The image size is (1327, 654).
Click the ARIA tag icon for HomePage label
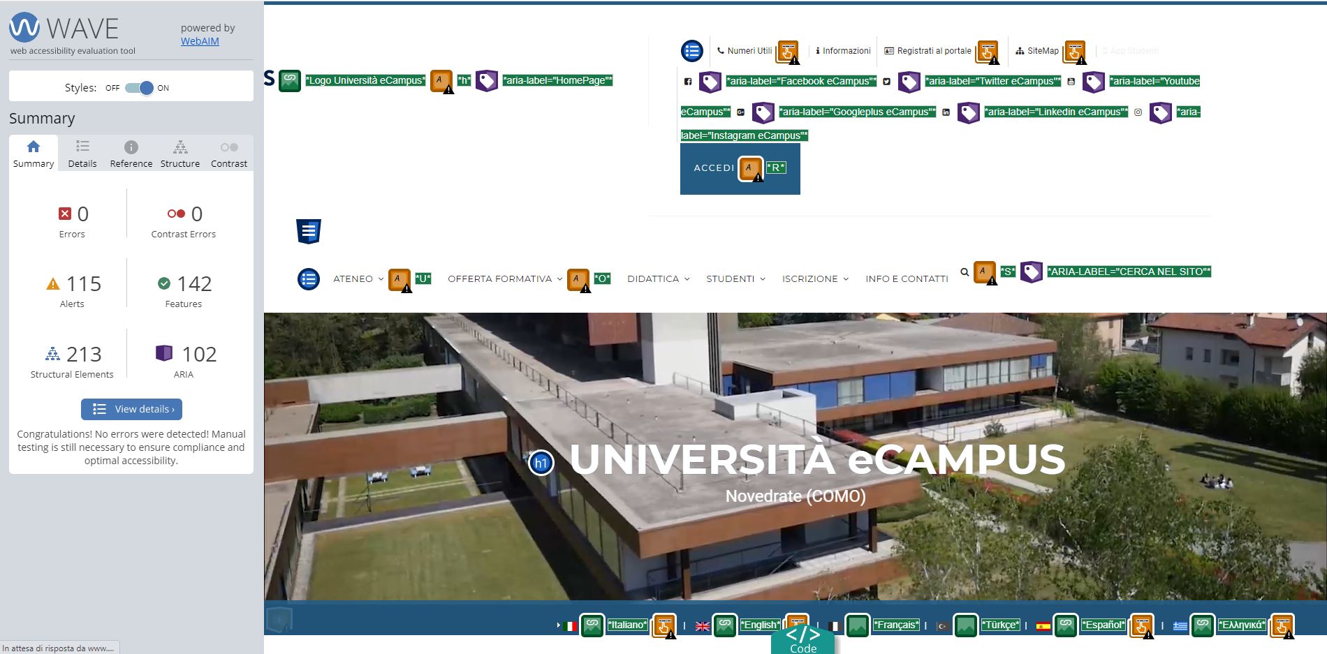(x=487, y=80)
